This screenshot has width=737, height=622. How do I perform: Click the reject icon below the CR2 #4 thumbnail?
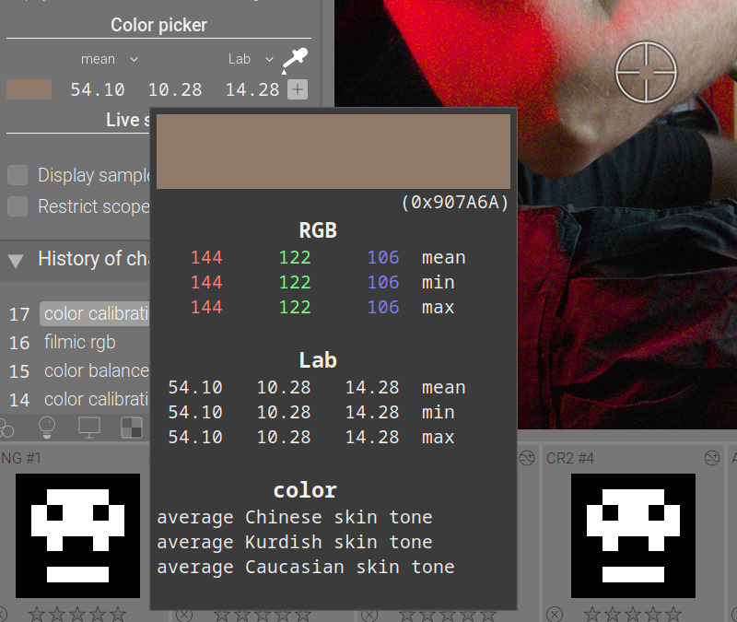555,614
